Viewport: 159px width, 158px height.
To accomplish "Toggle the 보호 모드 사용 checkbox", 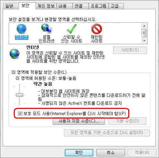I will (20, 114).
